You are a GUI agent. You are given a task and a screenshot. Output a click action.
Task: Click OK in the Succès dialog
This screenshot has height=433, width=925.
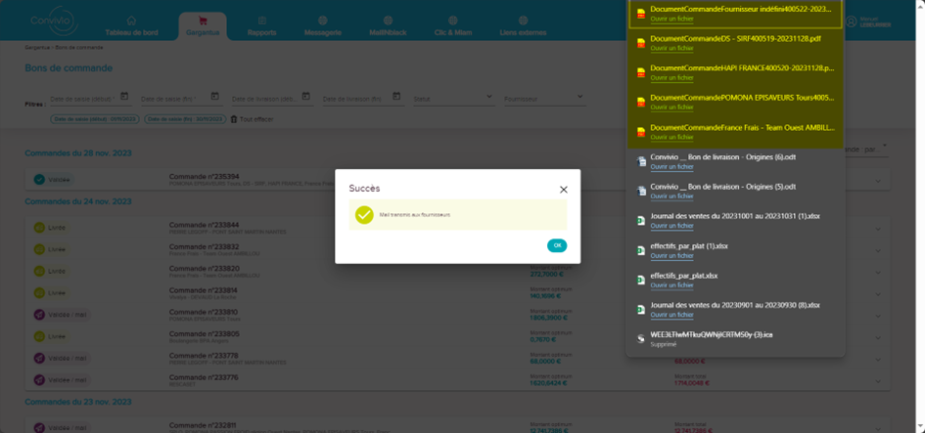557,245
